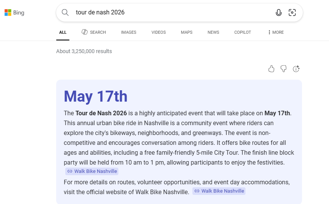This screenshot has width=329, height=204.
Task: Click the May 17th answer heading
Action: click(x=96, y=96)
